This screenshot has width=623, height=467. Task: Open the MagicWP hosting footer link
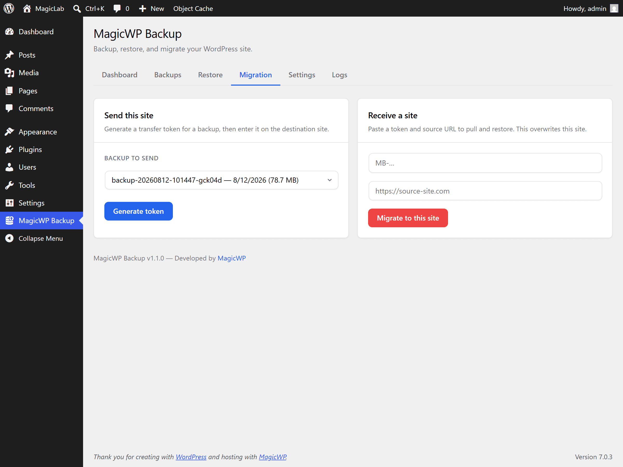272,457
